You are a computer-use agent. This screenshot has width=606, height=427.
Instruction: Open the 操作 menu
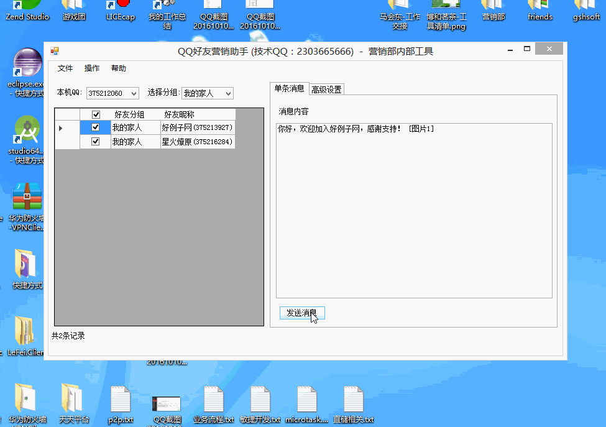pos(91,68)
